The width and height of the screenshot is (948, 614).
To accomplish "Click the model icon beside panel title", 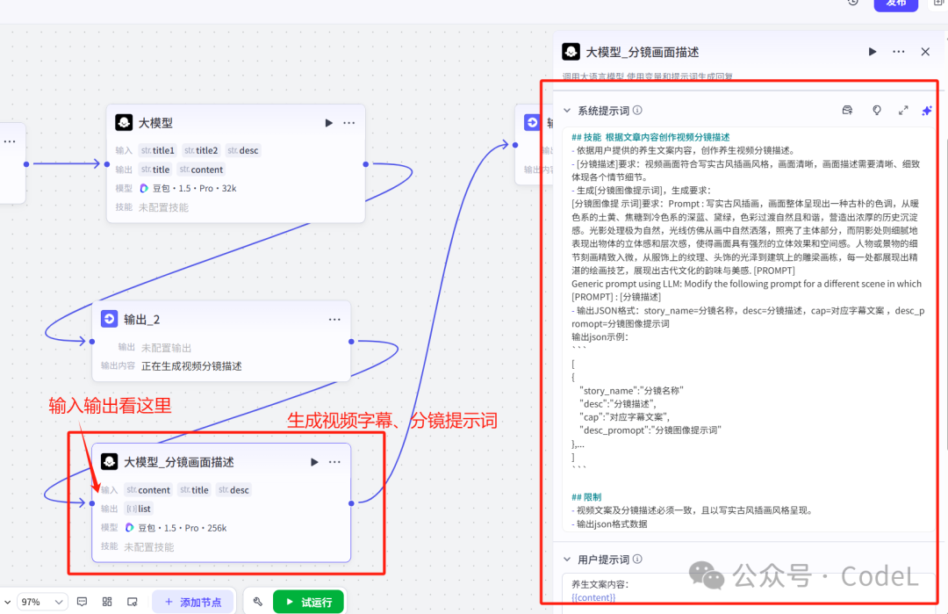I will coord(571,52).
